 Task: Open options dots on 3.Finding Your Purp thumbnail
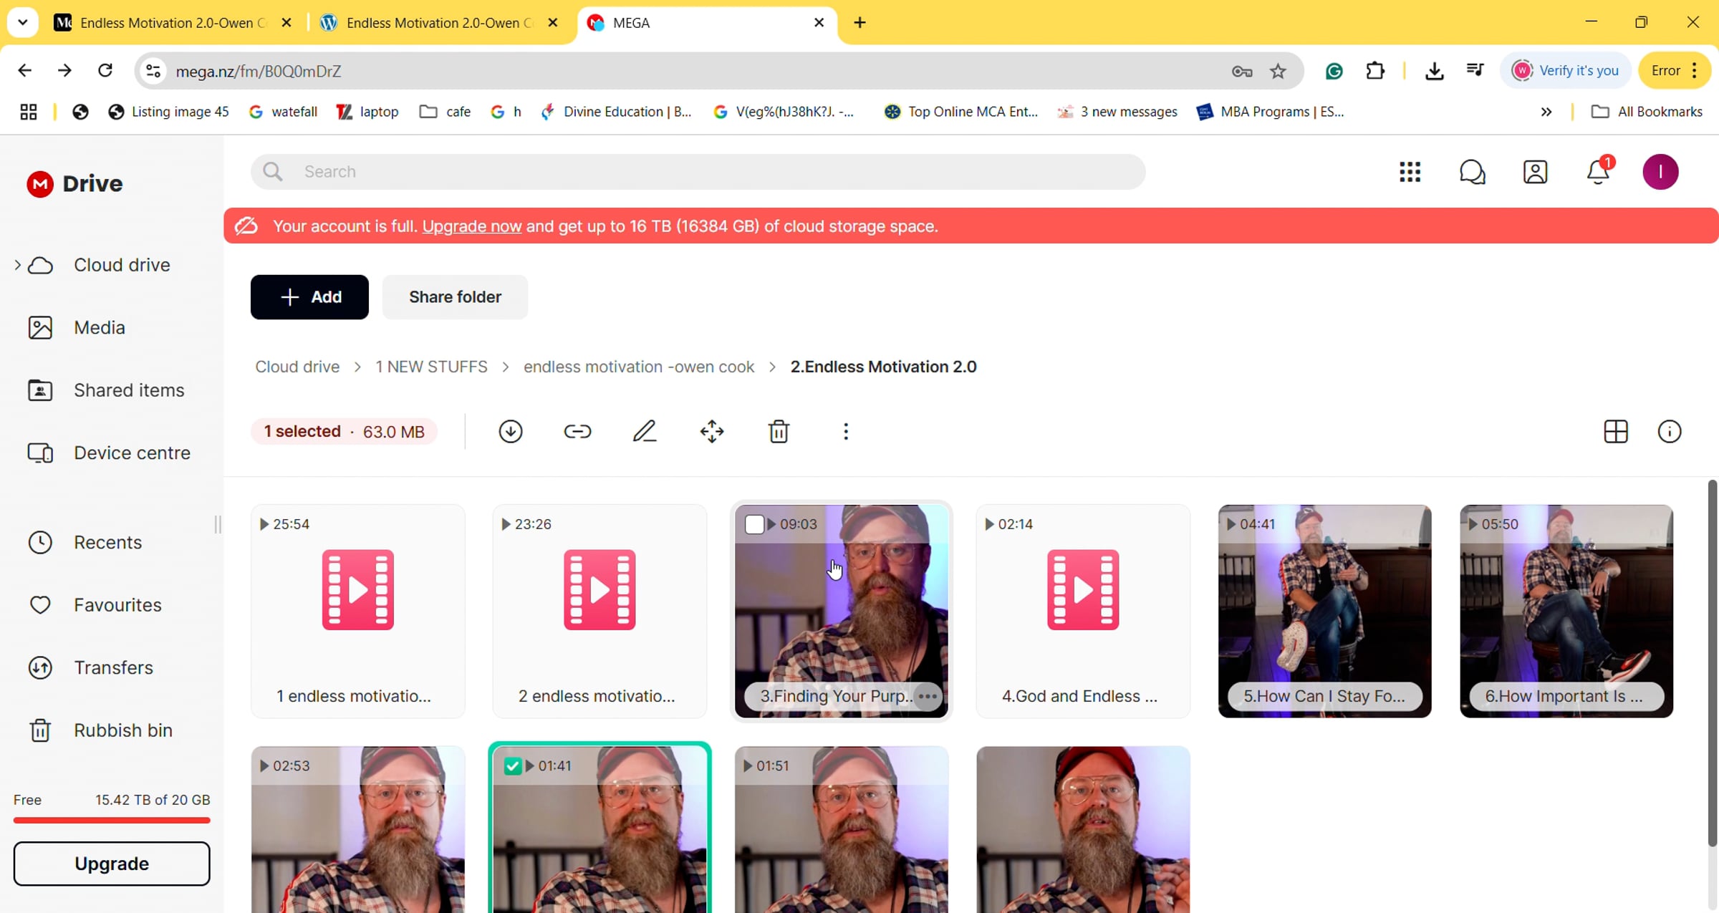(x=928, y=696)
